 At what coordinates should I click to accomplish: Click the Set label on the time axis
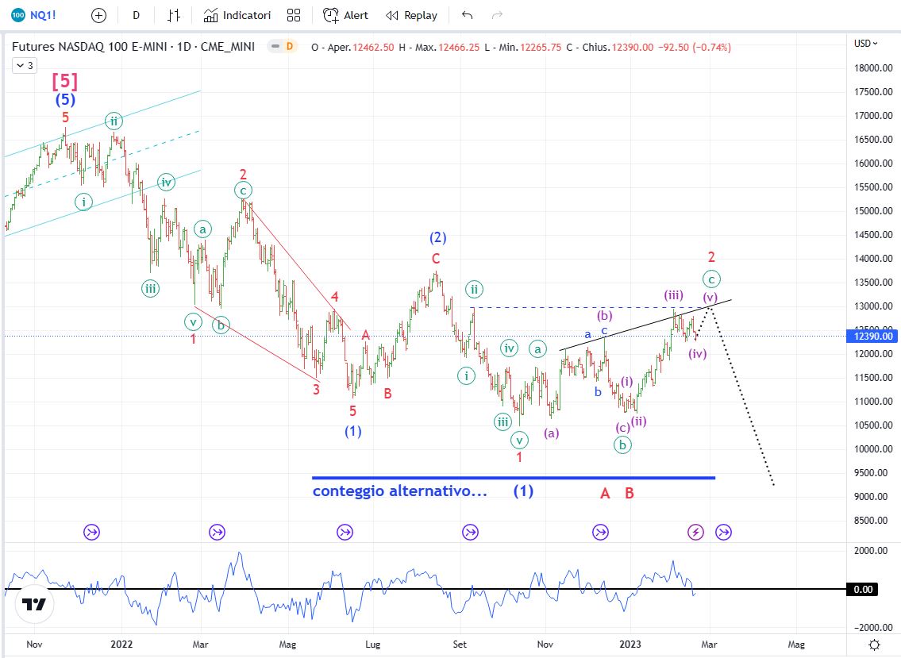pos(460,645)
